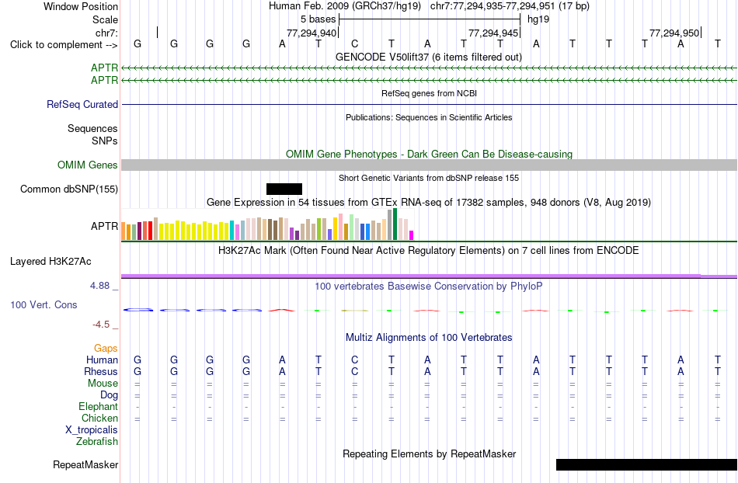Open the GTEx Gene Expression in 54 tissues title
The width and height of the screenshot is (738, 483).
(429, 202)
